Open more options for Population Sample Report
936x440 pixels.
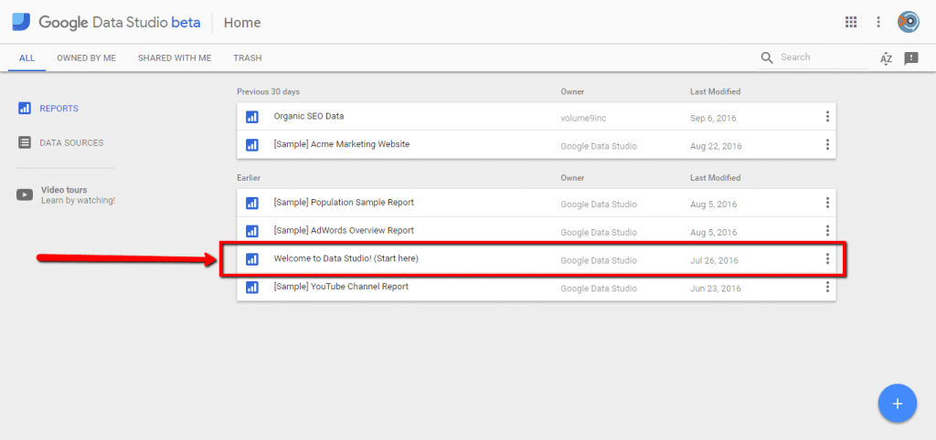point(826,203)
